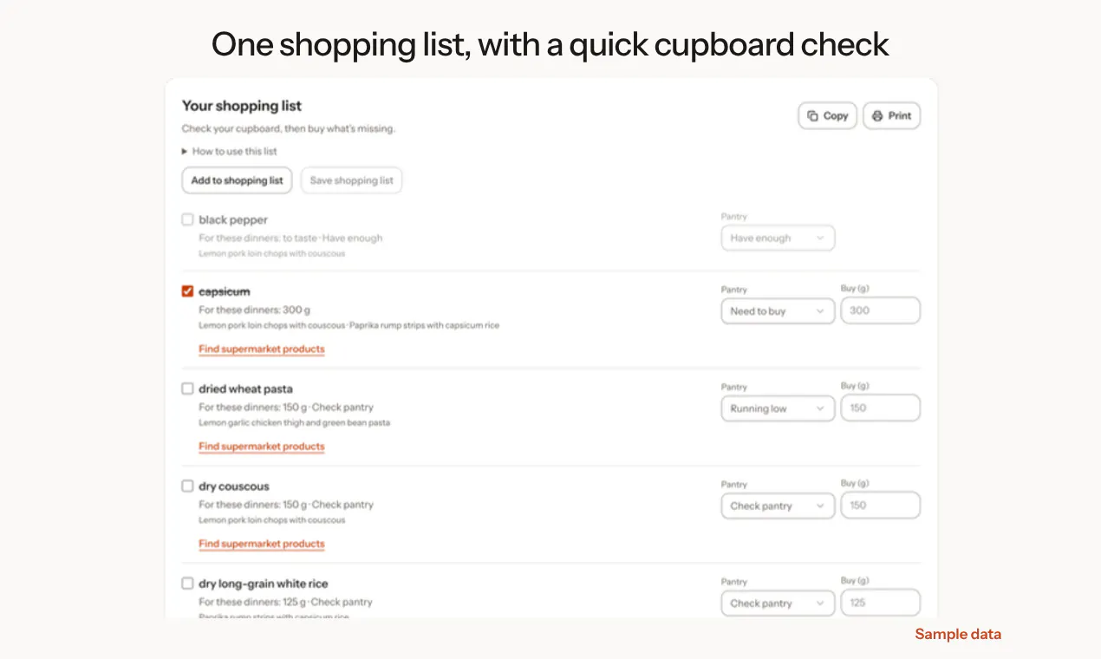Open the Need to buy pantry dropdown
The height and width of the screenshot is (659, 1101).
pyautogui.click(x=778, y=311)
